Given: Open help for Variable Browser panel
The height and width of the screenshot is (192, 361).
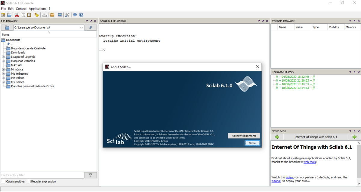Looking at the screenshot, I should 350,21.
